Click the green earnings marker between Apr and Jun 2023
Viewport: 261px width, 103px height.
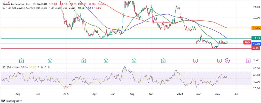[x=106, y=61]
